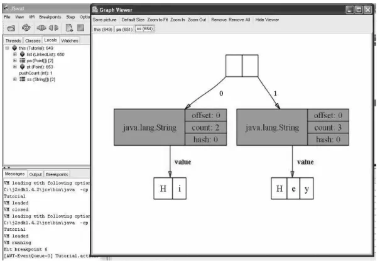Click Default Size in Graph Viewer toolbar
The image size is (380, 261).
[133, 19]
